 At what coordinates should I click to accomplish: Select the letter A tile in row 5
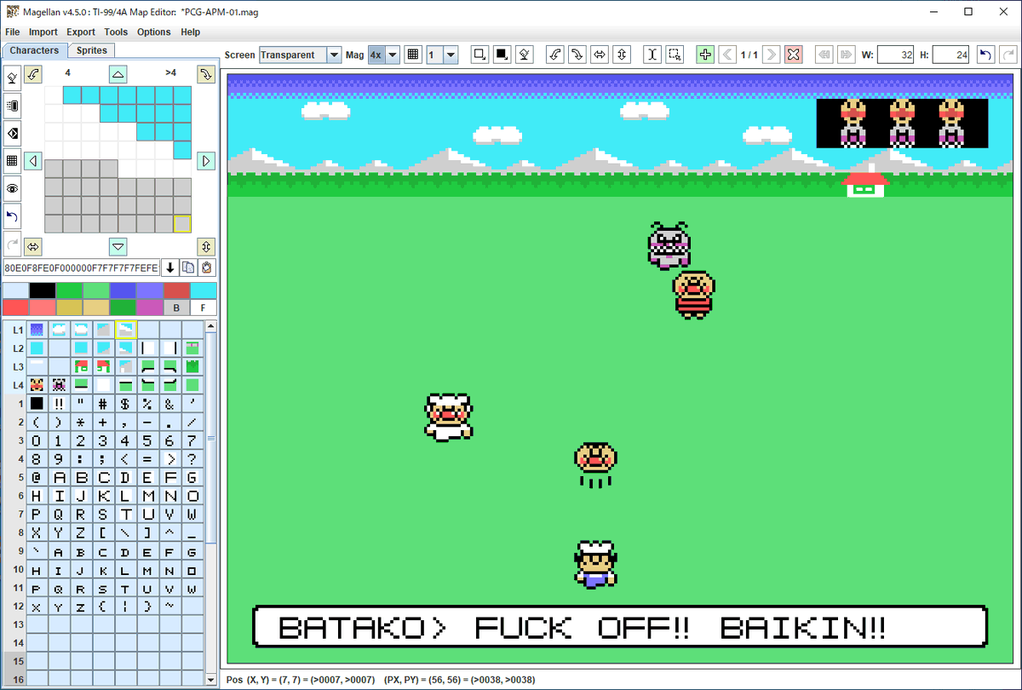point(59,477)
